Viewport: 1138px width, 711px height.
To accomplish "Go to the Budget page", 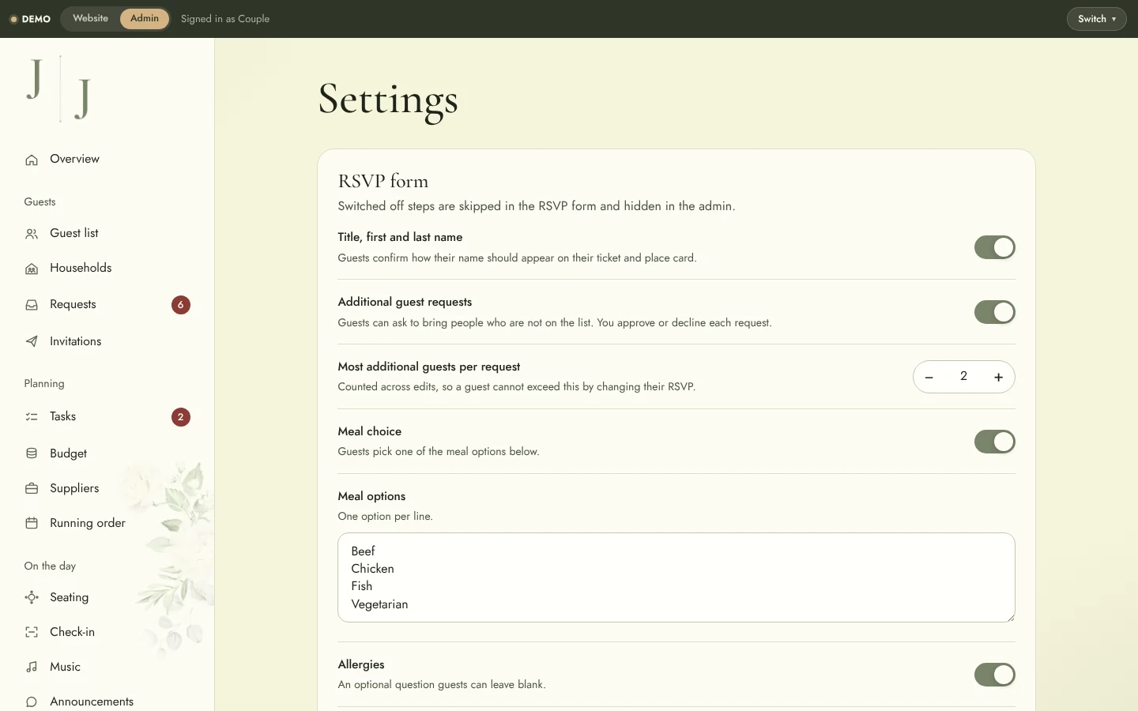I will [107, 453].
